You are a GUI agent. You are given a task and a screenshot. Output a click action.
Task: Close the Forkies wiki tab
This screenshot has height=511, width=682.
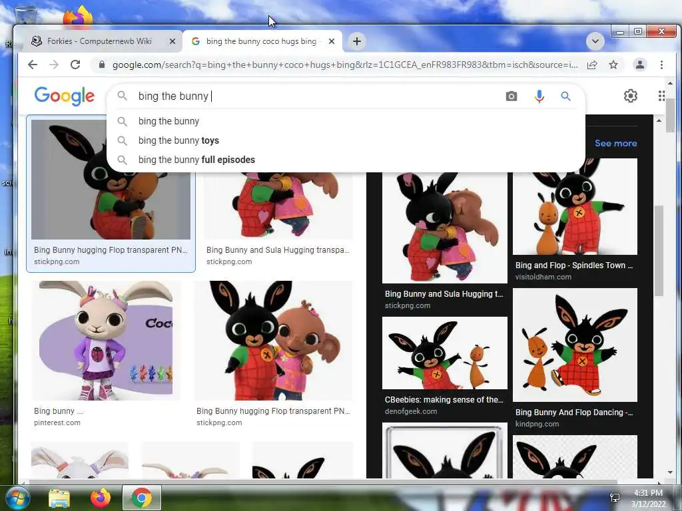tap(172, 41)
